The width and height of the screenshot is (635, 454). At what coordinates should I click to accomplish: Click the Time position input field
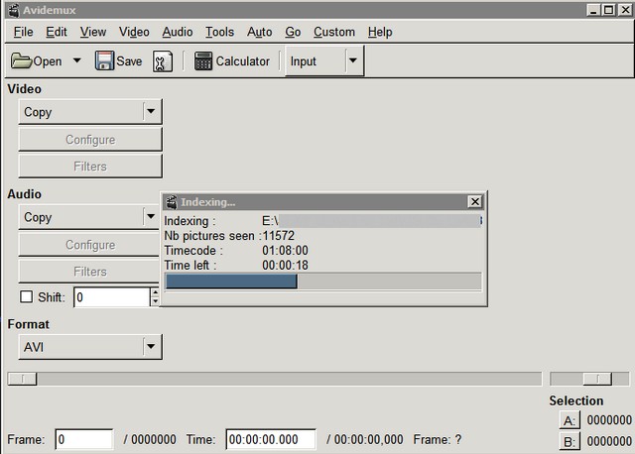click(x=271, y=439)
